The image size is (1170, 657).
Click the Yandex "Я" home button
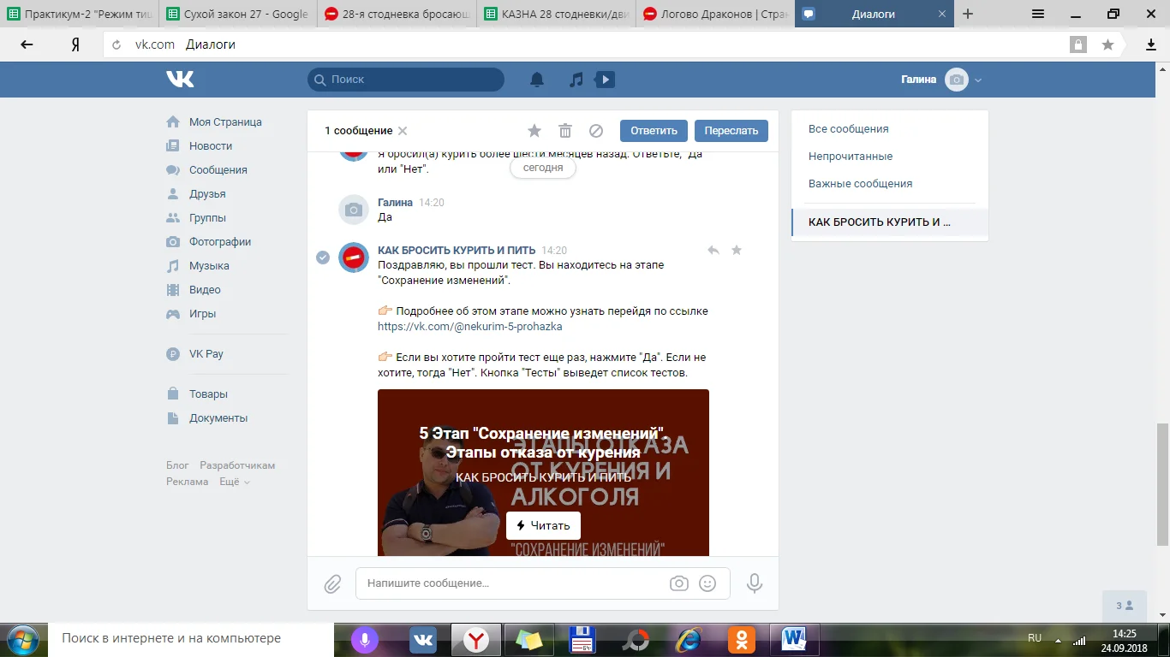point(75,44)
